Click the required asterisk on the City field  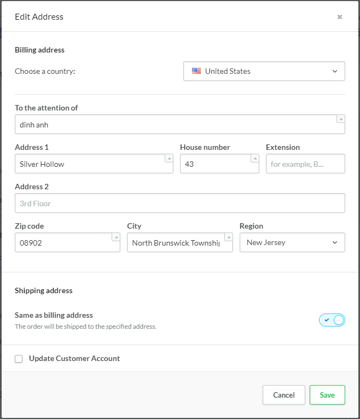point(229,237)
